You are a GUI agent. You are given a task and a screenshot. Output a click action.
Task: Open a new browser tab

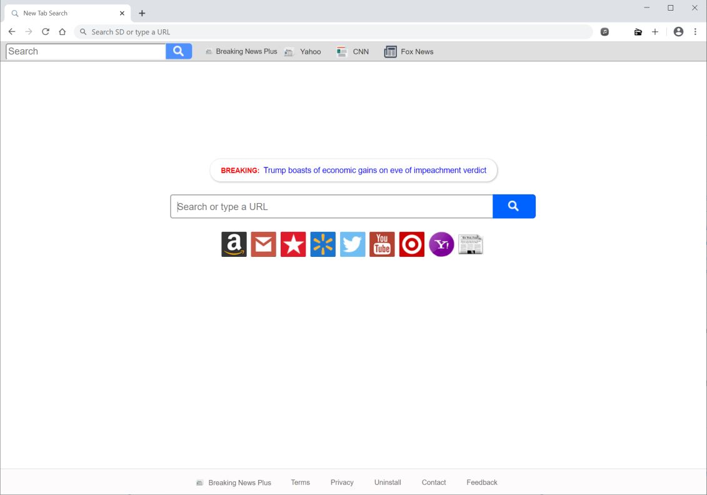[142, 13]
